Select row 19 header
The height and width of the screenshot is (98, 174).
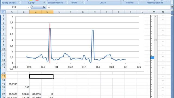[4, 84]
